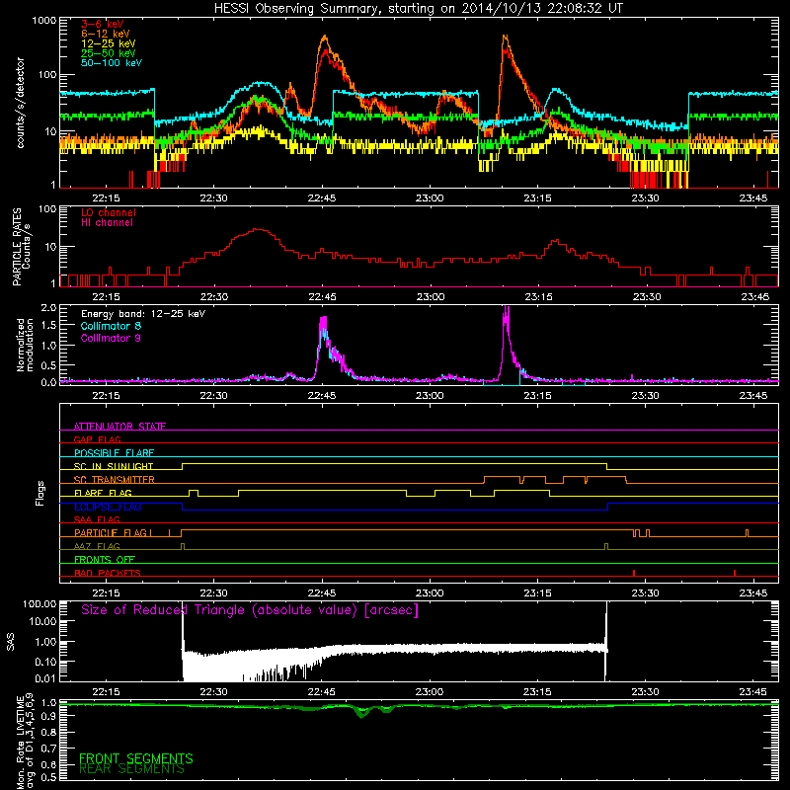Select the Collimator 9 legend entry
The image size is (790, 790).
(111, 338)
